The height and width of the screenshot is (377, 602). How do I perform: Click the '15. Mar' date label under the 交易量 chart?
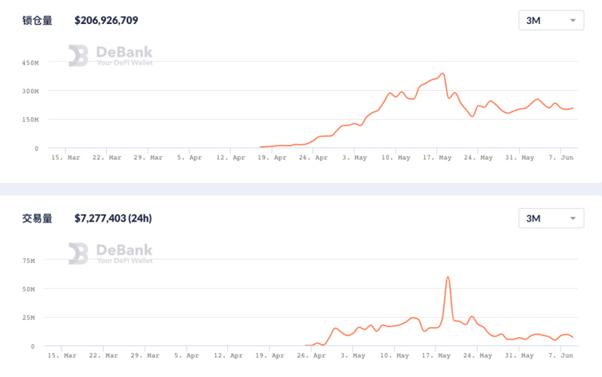coord(65,355)
